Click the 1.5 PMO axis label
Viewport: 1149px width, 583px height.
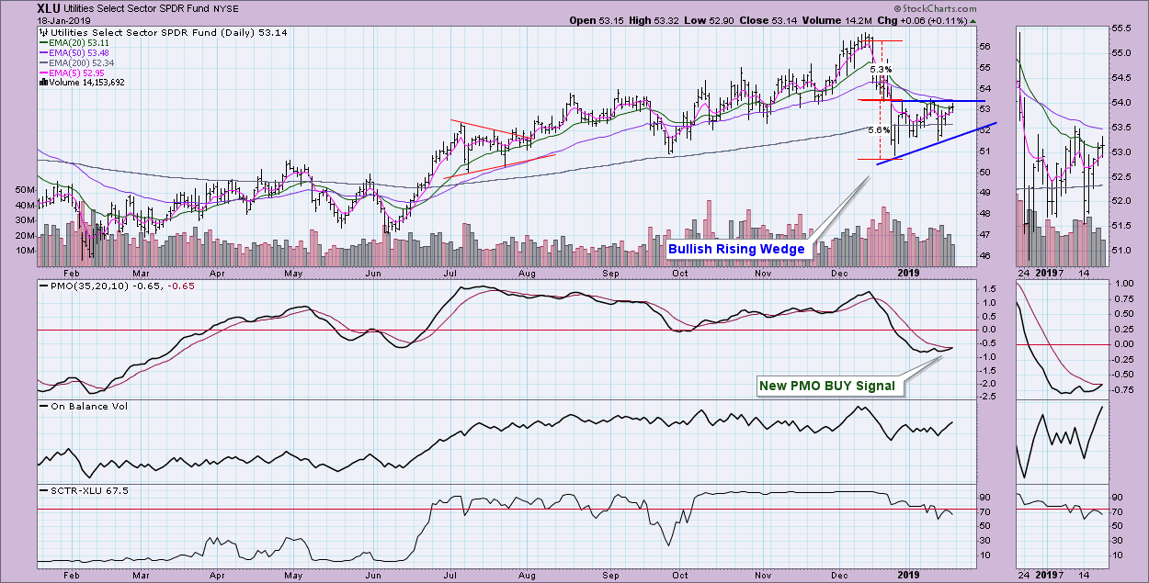pyautogui.click(x=987, y=288)
